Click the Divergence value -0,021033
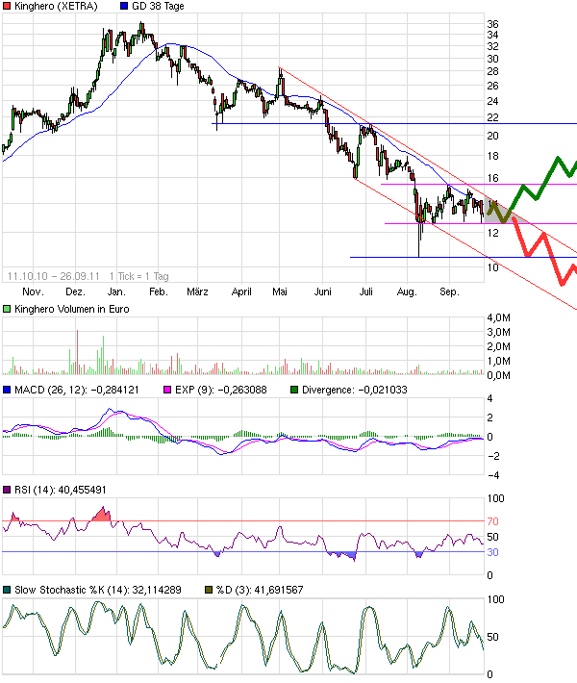 click(x=383, y=390)
